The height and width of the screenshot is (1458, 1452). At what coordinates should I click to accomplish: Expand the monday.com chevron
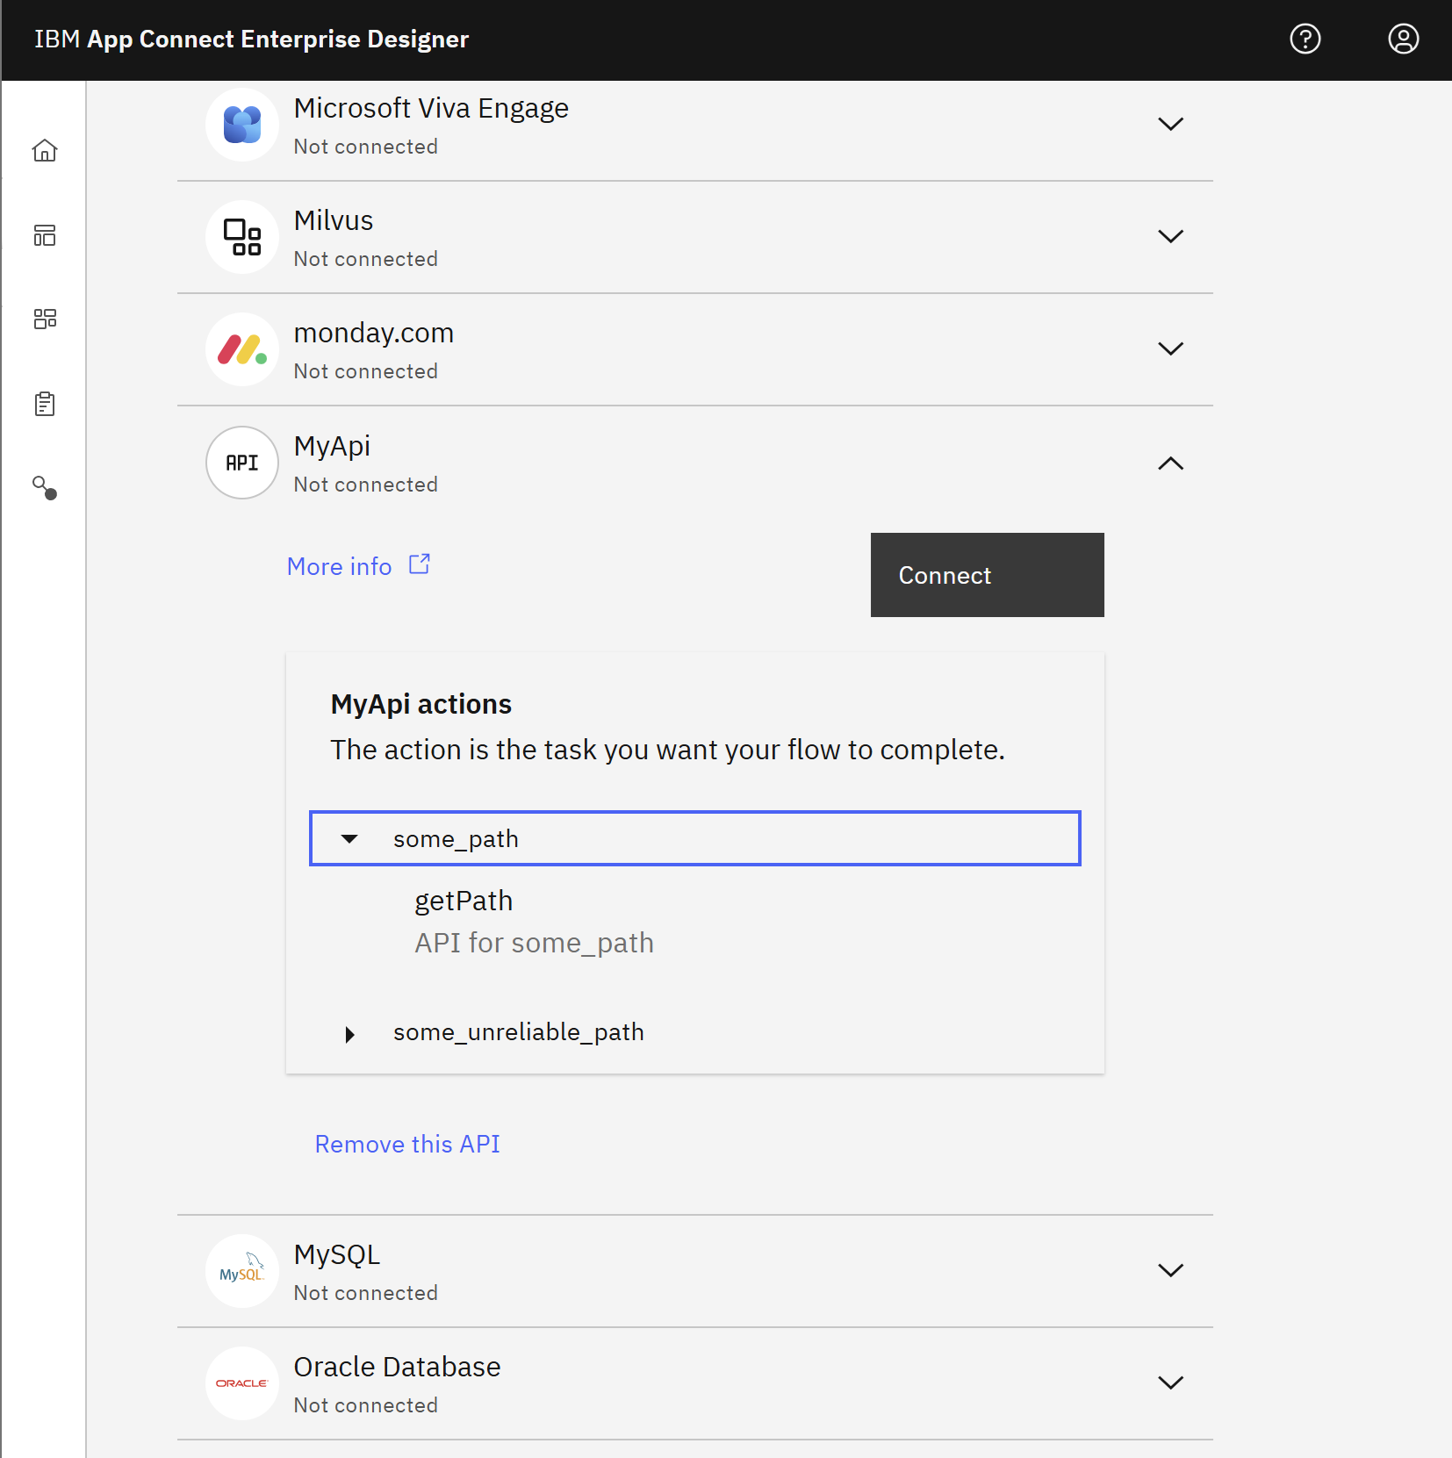[x=1170, y=348]
